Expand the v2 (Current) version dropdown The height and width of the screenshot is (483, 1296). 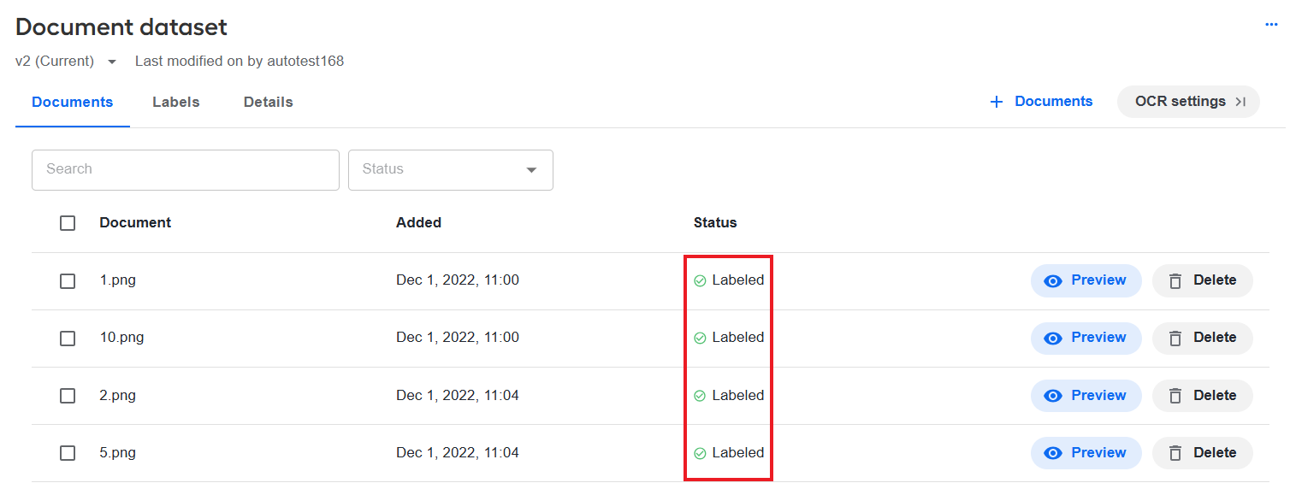112,62
